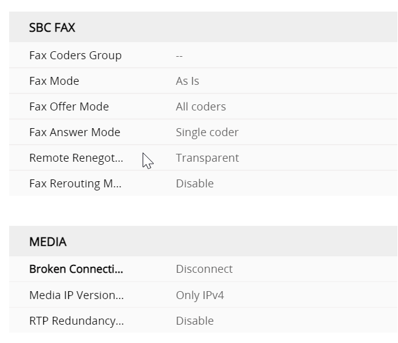The image size is (398, 343).
Task: Open the 'Disconnect' broken connection value
Action: point(204,269)
